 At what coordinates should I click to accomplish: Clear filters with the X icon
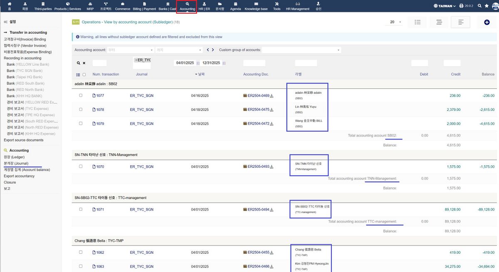tap(84, 63)
